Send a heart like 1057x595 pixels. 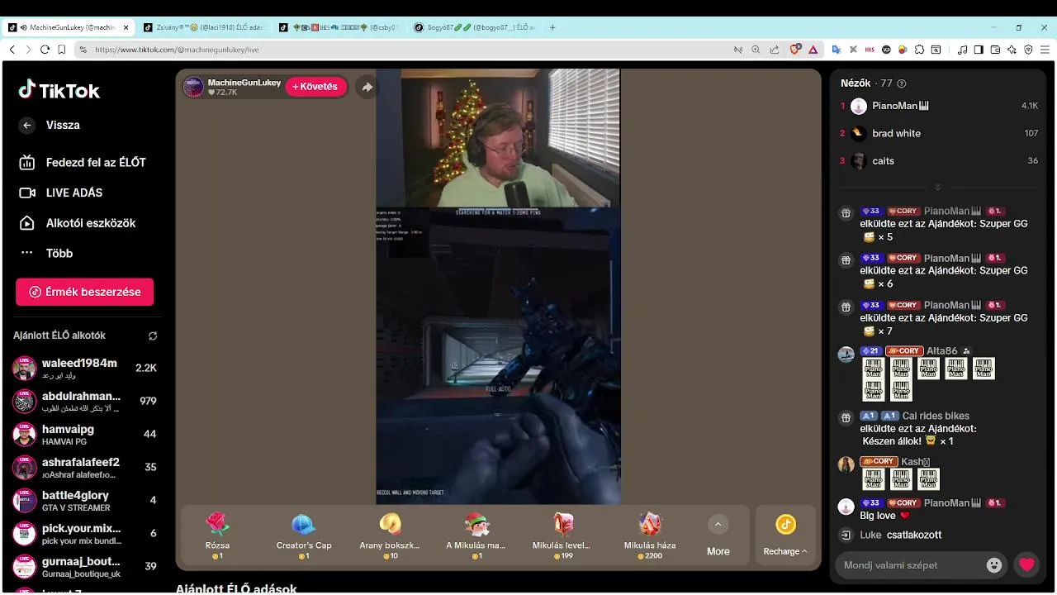pos(1026,565)
